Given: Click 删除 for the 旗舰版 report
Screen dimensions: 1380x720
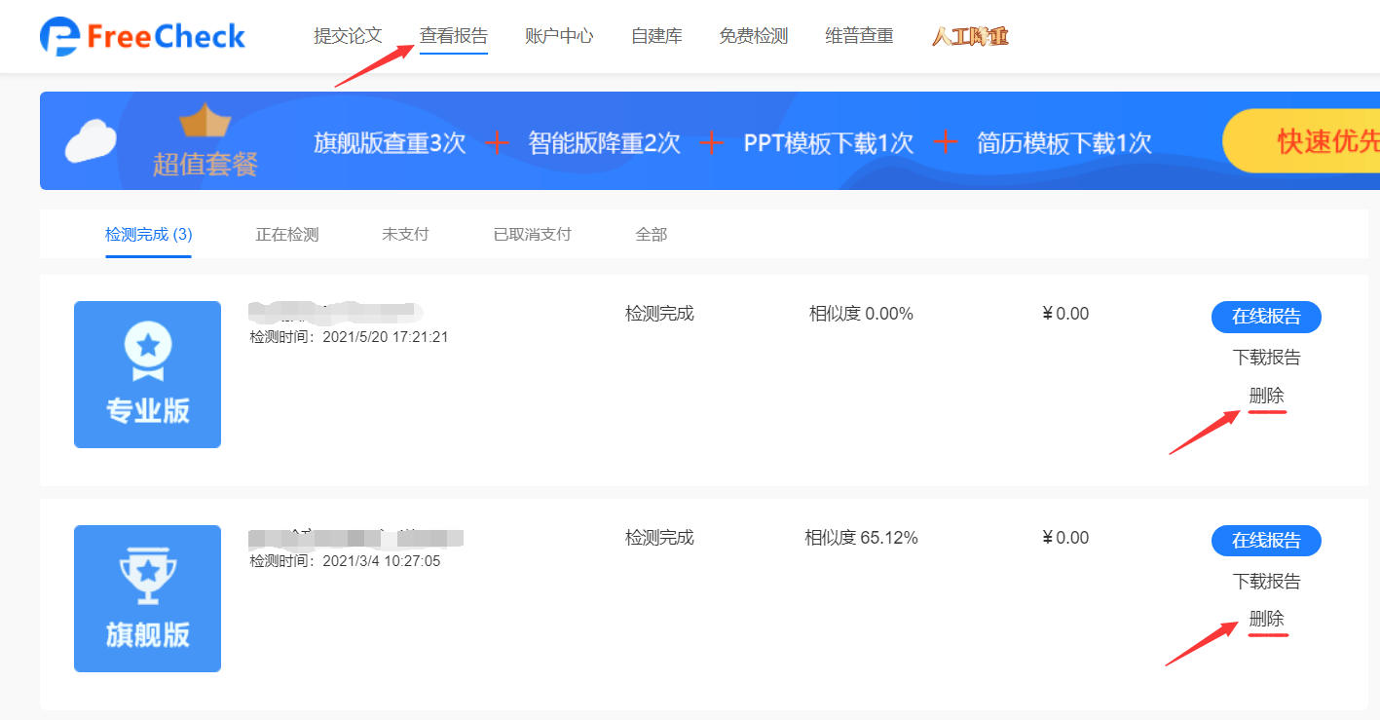Looking at the screenshot, I should coord(1267,619).
